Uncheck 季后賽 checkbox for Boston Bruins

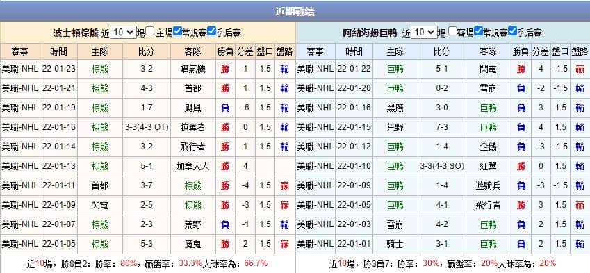[211, 31]
